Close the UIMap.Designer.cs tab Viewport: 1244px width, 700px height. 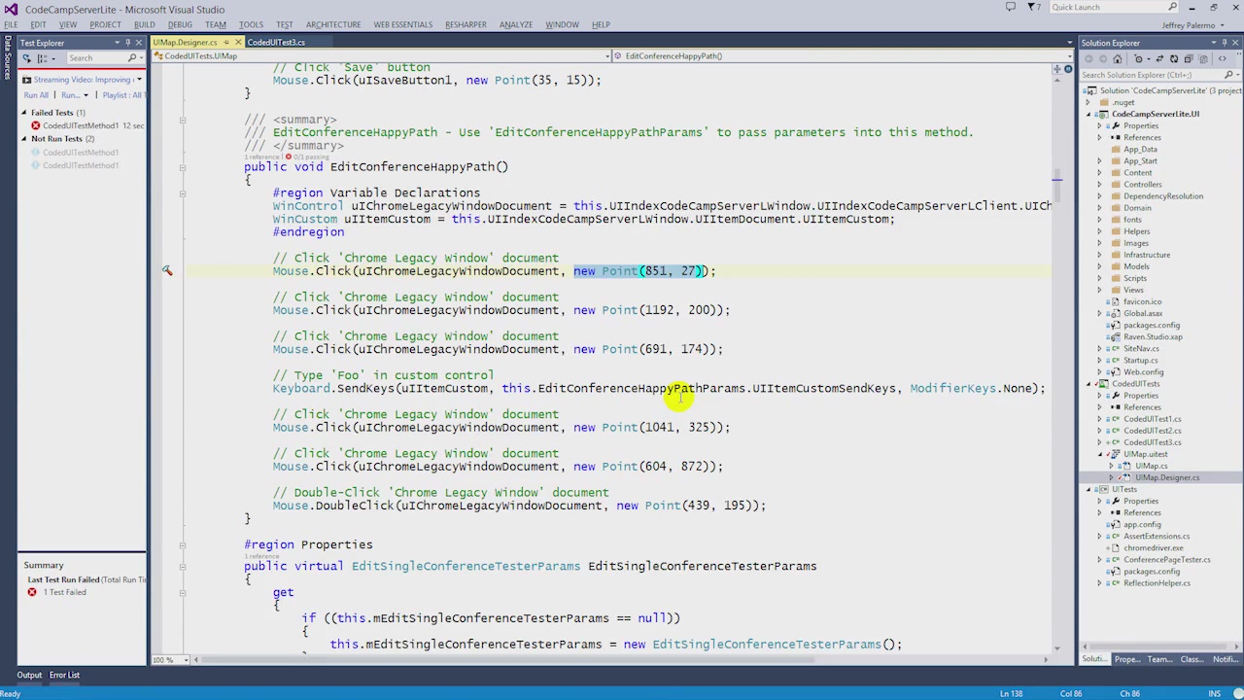coord(238,43)
